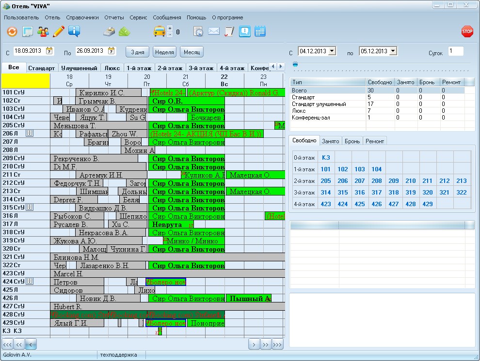
Task: Click the Суток input field
Action: point(455,51)
